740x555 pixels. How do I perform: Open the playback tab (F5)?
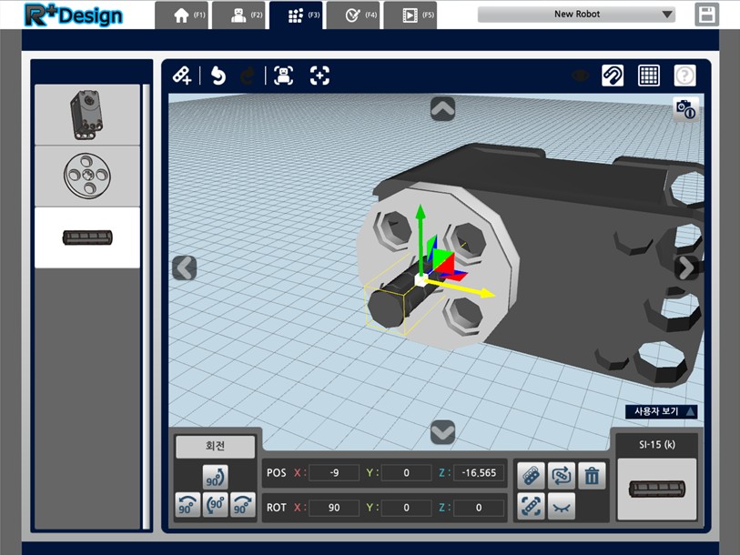point(411,15)
